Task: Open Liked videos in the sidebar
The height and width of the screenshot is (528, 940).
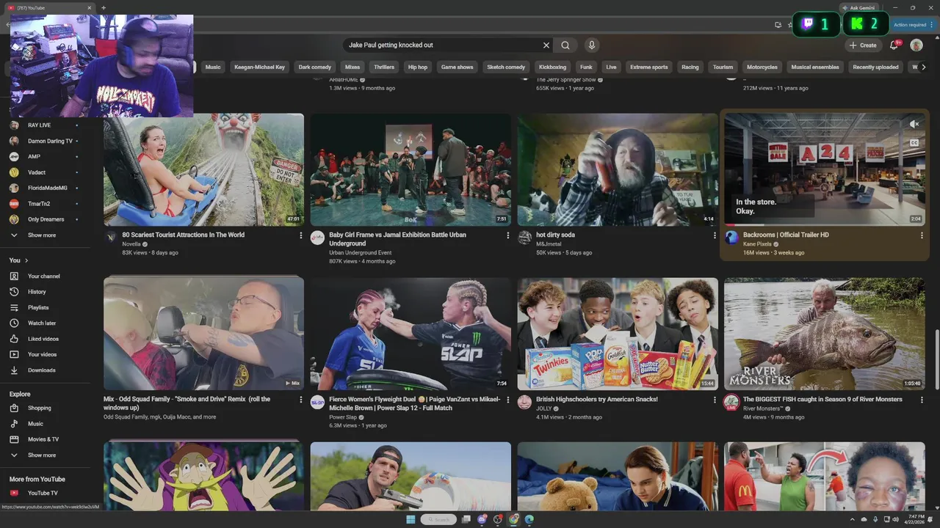Action: point(45,339)
